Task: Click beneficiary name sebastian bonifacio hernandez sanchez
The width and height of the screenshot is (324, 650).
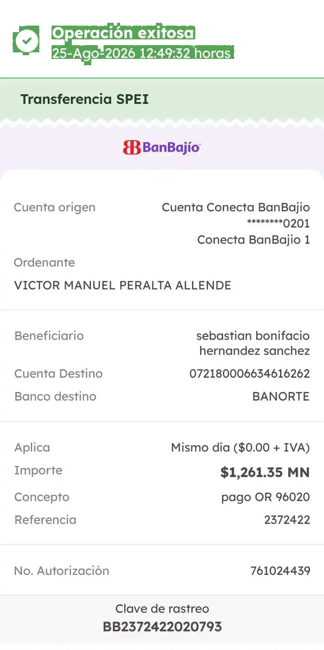Action: (x=253, y=343)
